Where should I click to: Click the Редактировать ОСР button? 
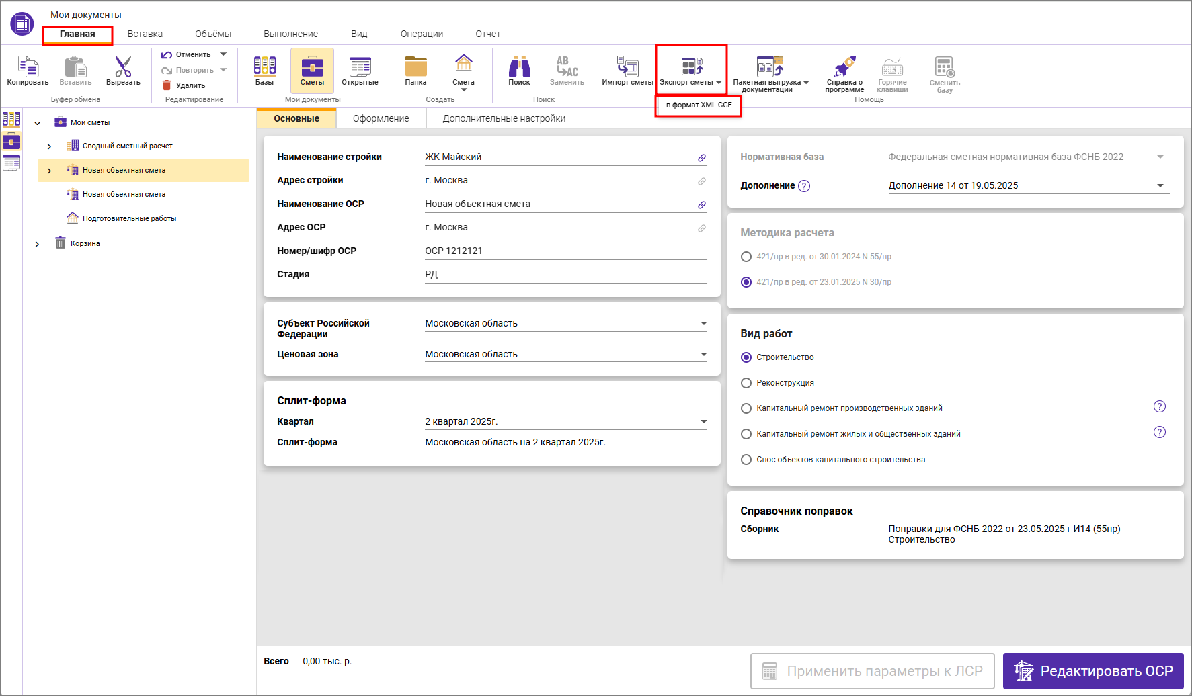1092,671
